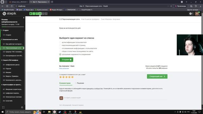203x114 pixels.
Task: Switch to the infosec browser tab
Action: (x=18, y=2)
